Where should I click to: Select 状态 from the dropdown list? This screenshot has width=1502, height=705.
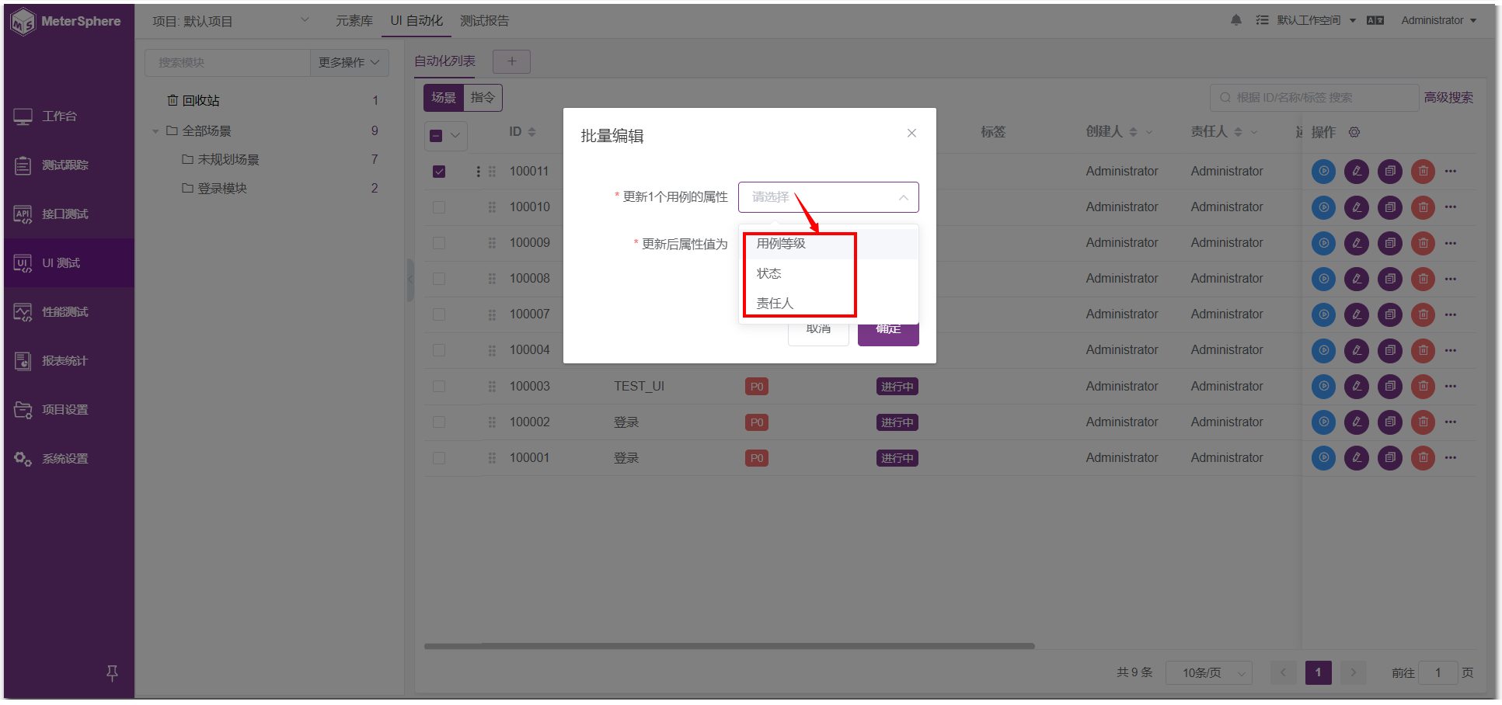[828, 273]
